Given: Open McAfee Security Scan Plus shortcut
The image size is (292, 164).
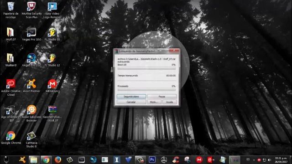Looking at the screenshot, I should coord(31,10).
